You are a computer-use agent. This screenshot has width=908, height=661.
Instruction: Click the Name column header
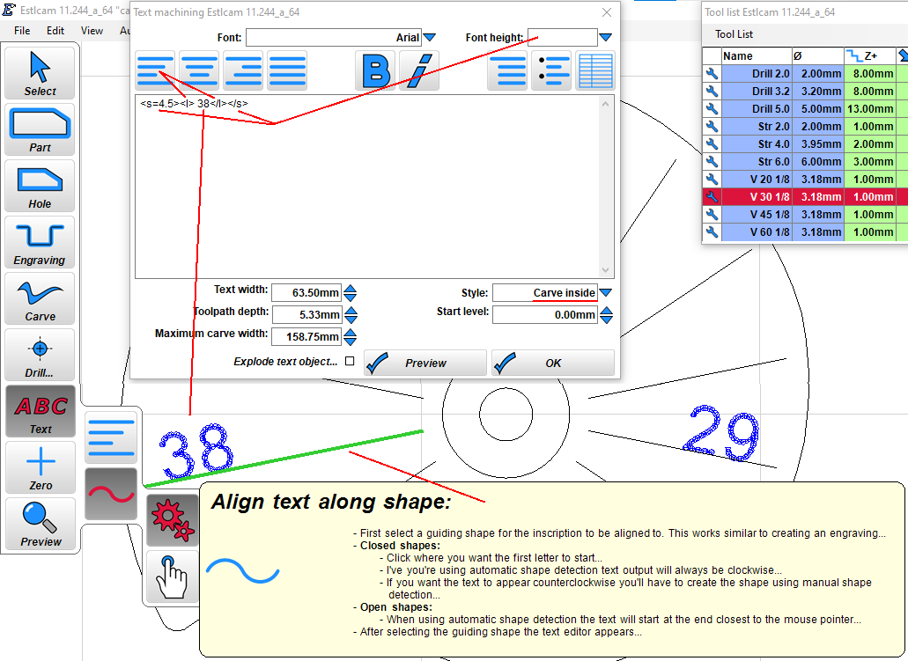(x=757, y=56)
